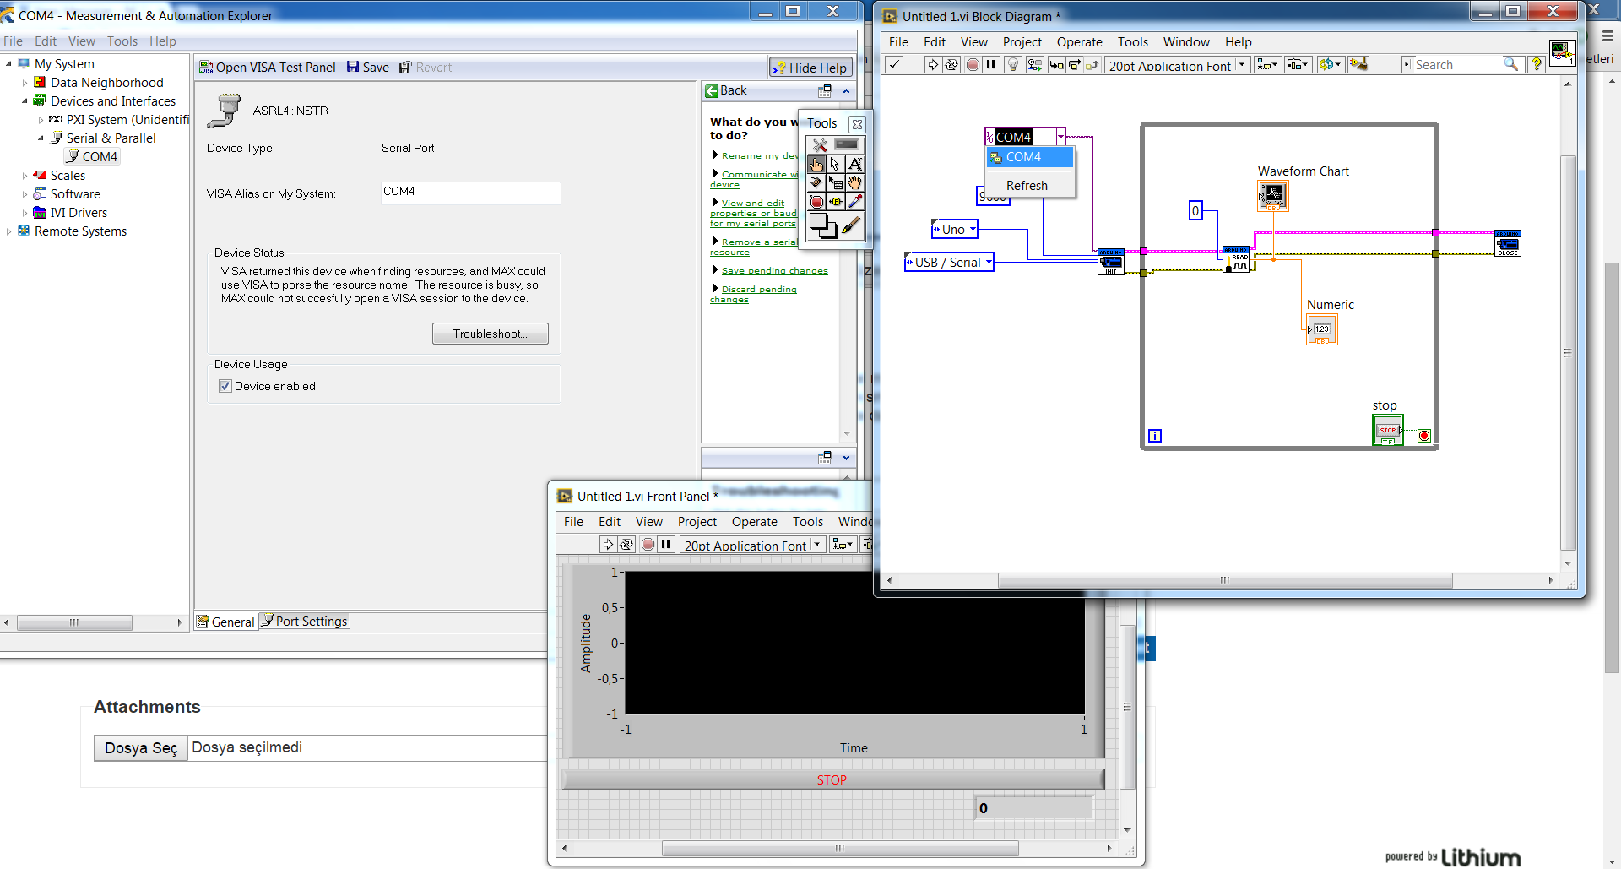The image size is (1621, 869).
Task: Click Arduino Close subVI node
Action: point(1508,243)
